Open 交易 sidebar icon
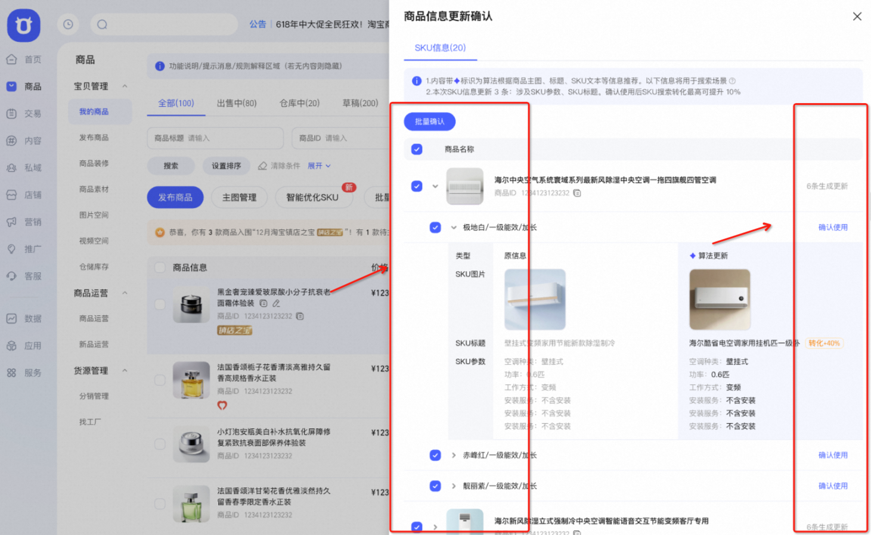The height and width of the screenshot is (535, 871). 11,113
